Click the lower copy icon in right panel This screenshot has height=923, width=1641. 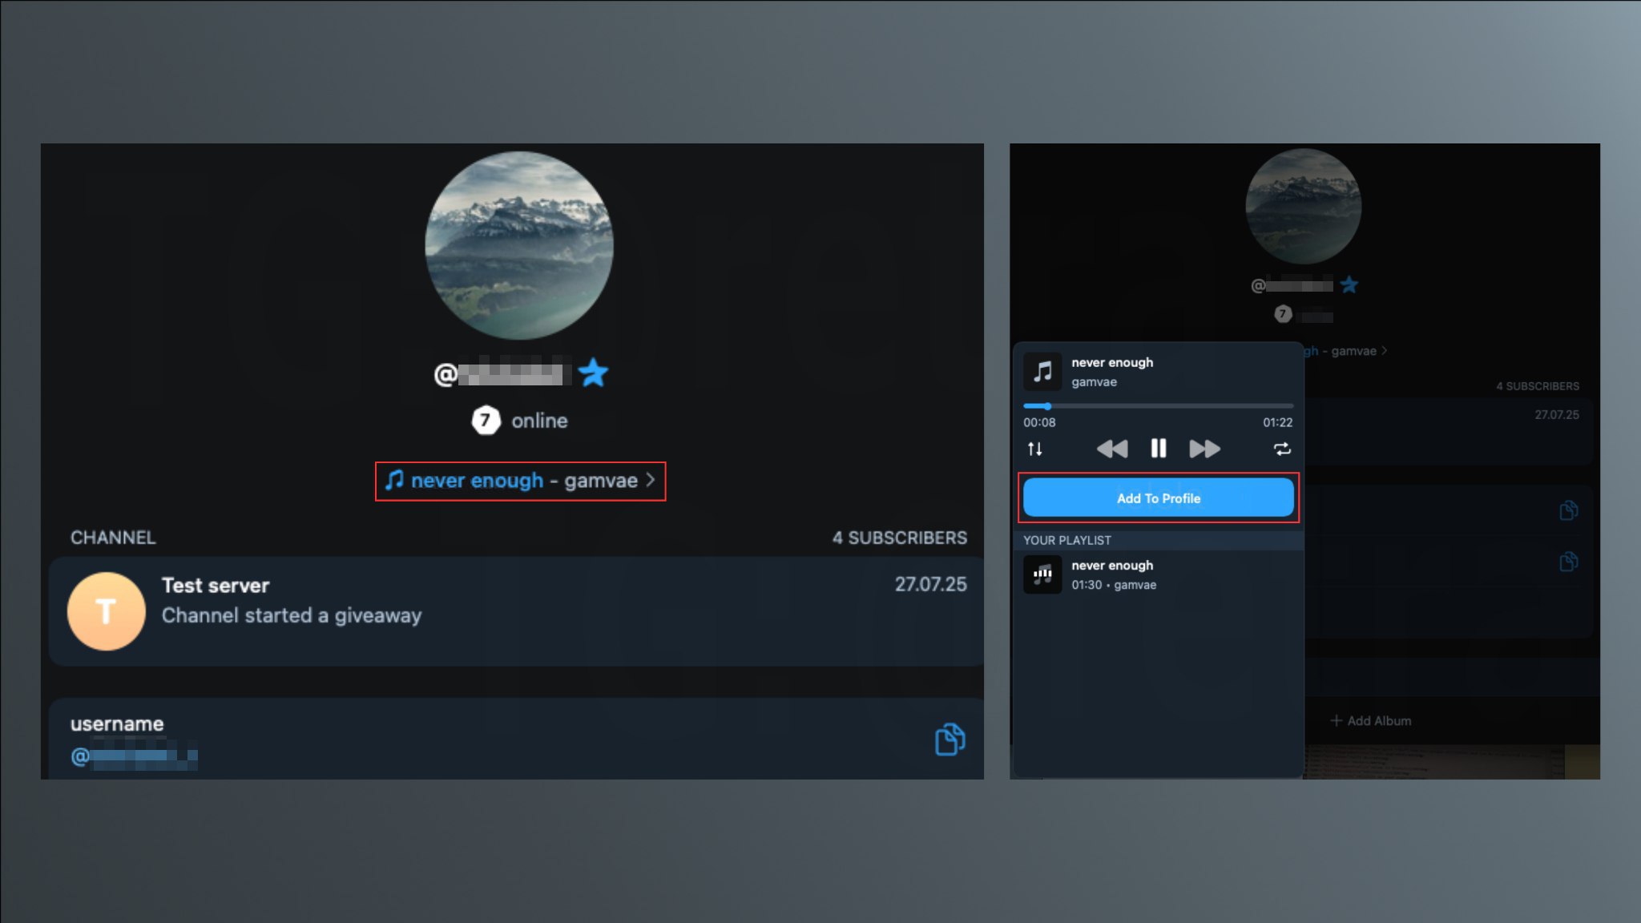pyautogui.click(x=1568, y=562)
